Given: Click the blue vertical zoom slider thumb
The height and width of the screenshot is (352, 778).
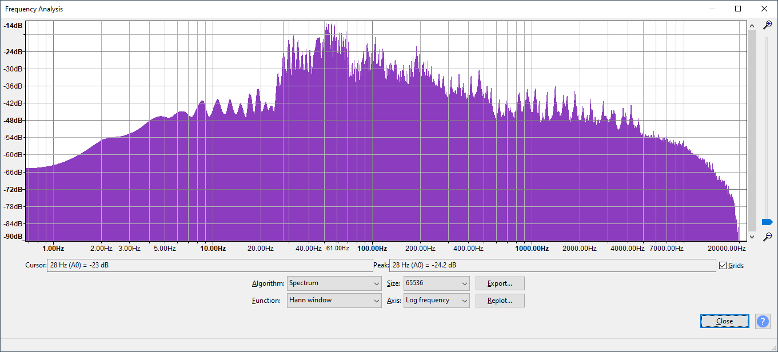Looking at the screenshot, I should coord(767,222).
